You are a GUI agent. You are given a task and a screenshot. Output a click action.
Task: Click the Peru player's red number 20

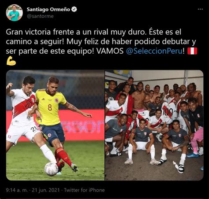pos(29,104)
